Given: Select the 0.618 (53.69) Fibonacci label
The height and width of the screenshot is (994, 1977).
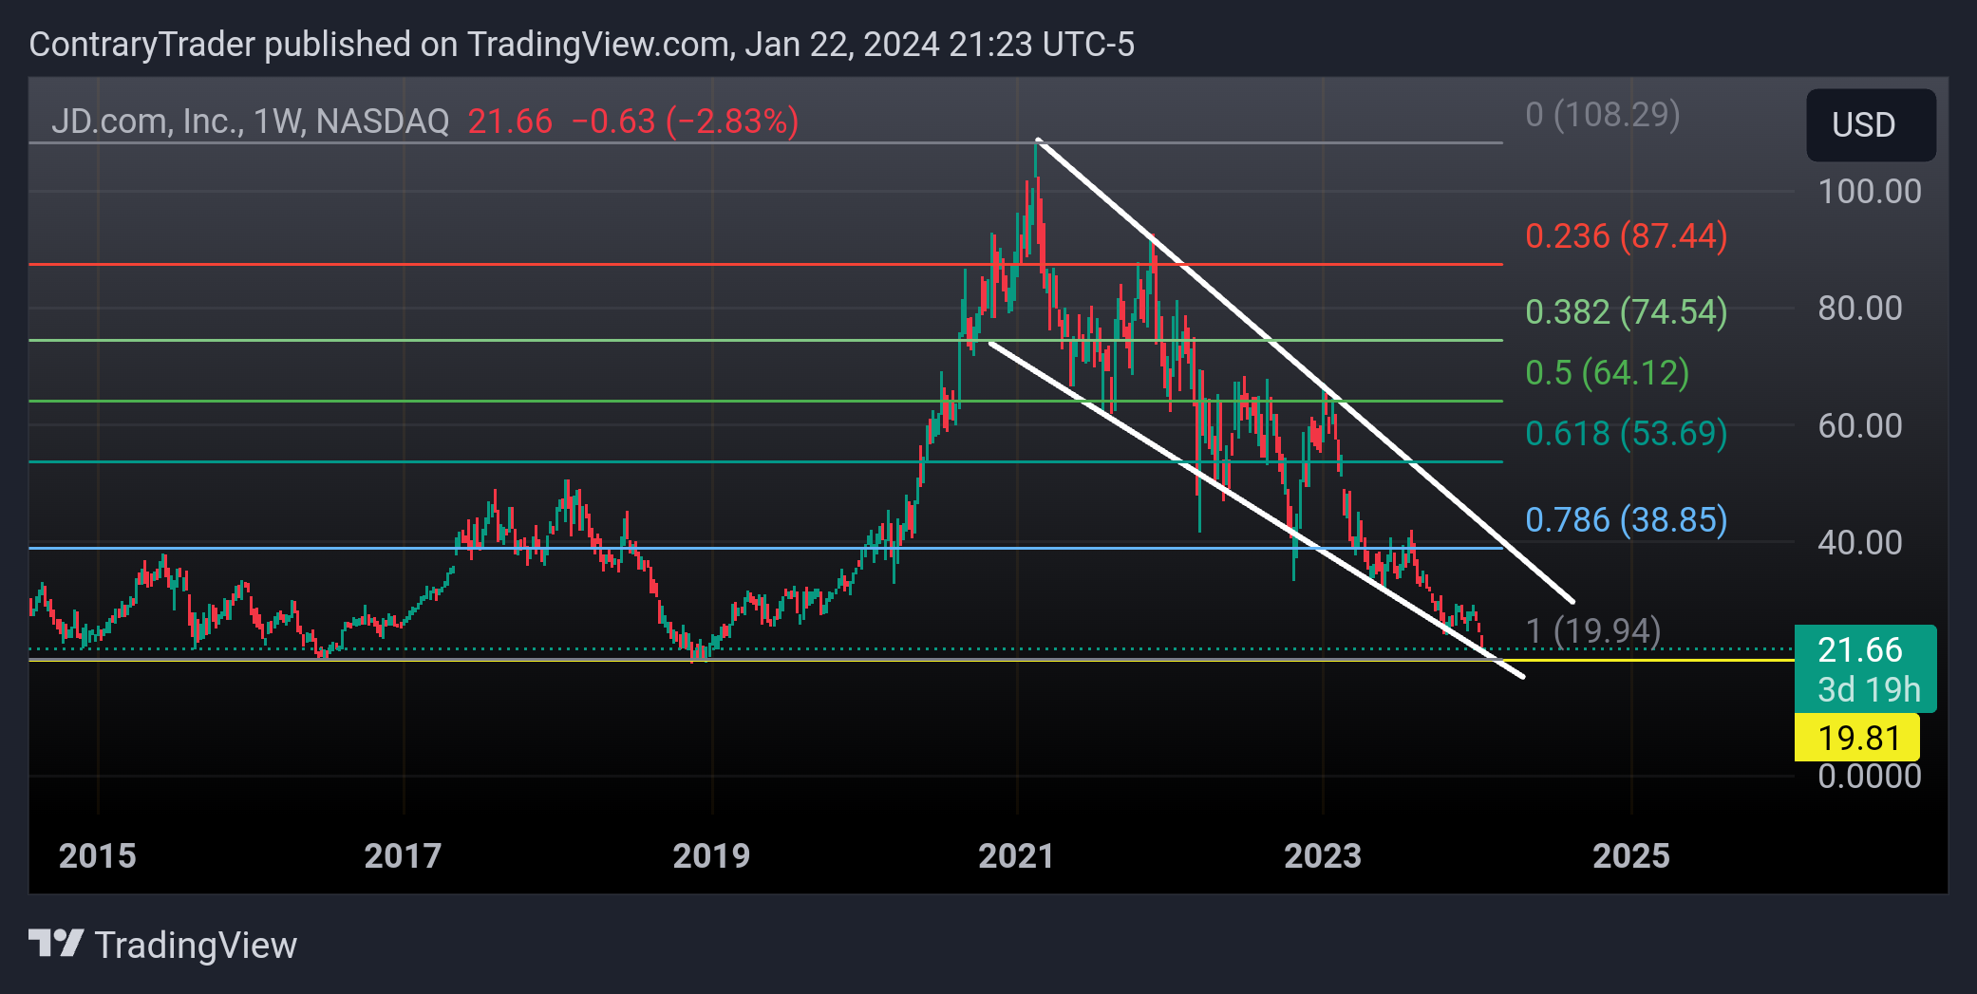Looking at the screenshot, I should 1627,434.
